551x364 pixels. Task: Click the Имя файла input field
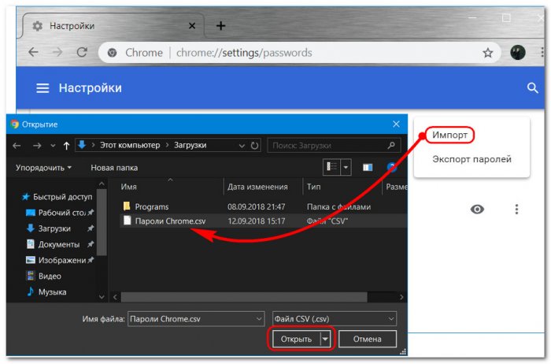pyautogui.click(x=196, y=319)
